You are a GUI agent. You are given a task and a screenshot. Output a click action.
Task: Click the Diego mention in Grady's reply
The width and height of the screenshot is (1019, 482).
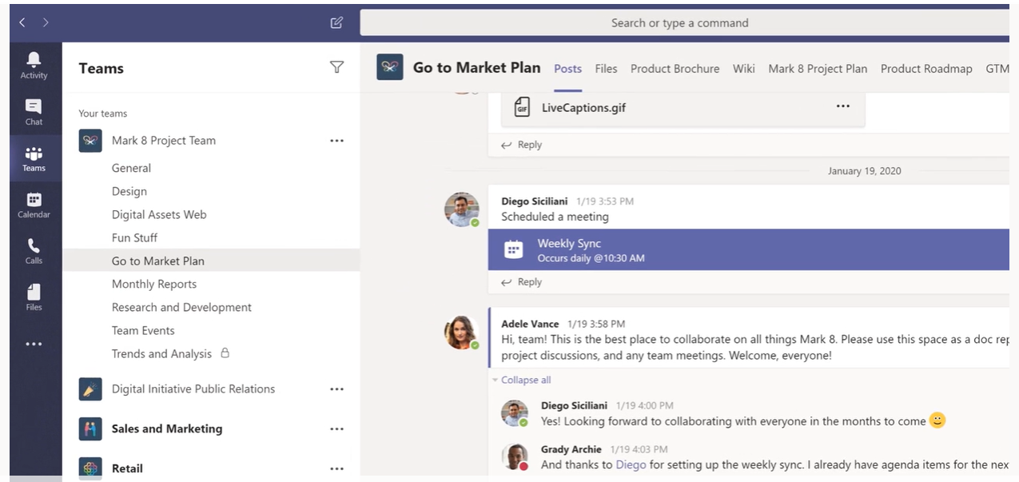(631, 464)
